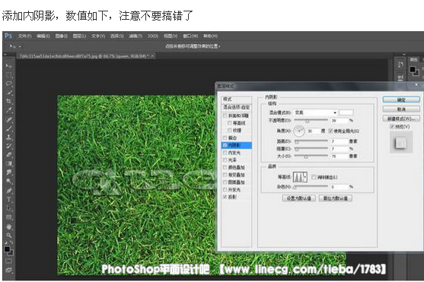Image resolution: width=424 pixels, height=282 pixels.
Task: Select the Path Selection tool
Action: 8,208
